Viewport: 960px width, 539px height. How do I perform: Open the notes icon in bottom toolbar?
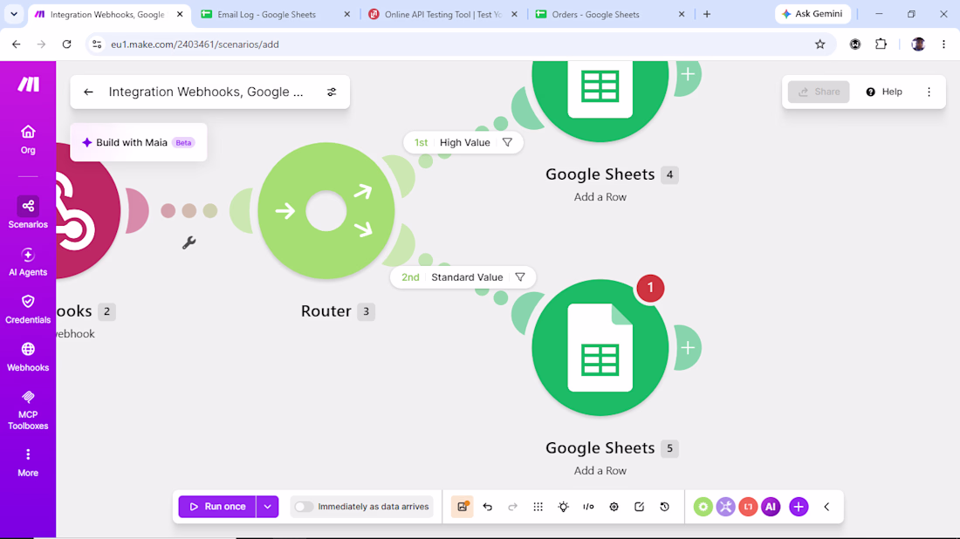tap(639, 507)
